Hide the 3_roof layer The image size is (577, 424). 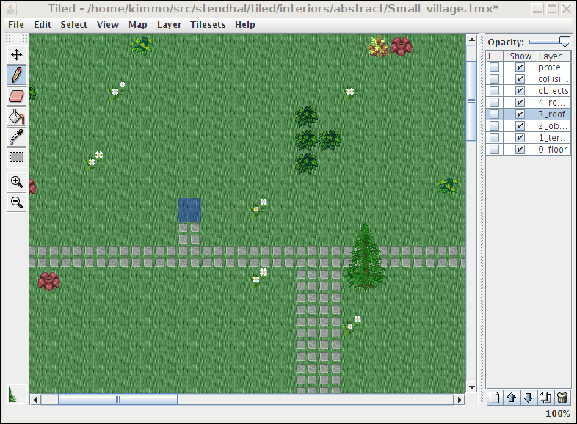click(x=520, y=114)
